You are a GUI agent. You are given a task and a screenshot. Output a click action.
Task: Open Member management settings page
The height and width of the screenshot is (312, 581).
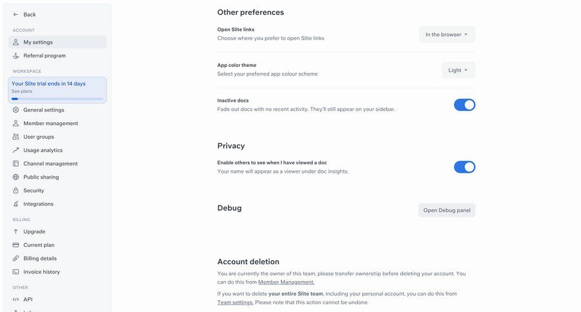[x=50, y=123]
